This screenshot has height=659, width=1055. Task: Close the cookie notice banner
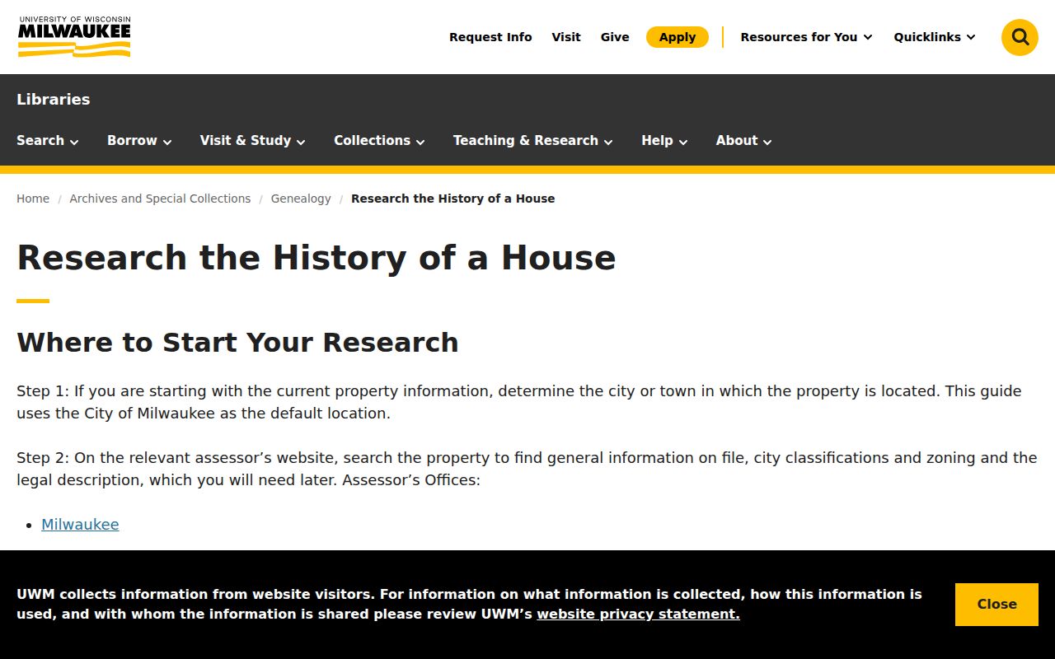point(997,605)
